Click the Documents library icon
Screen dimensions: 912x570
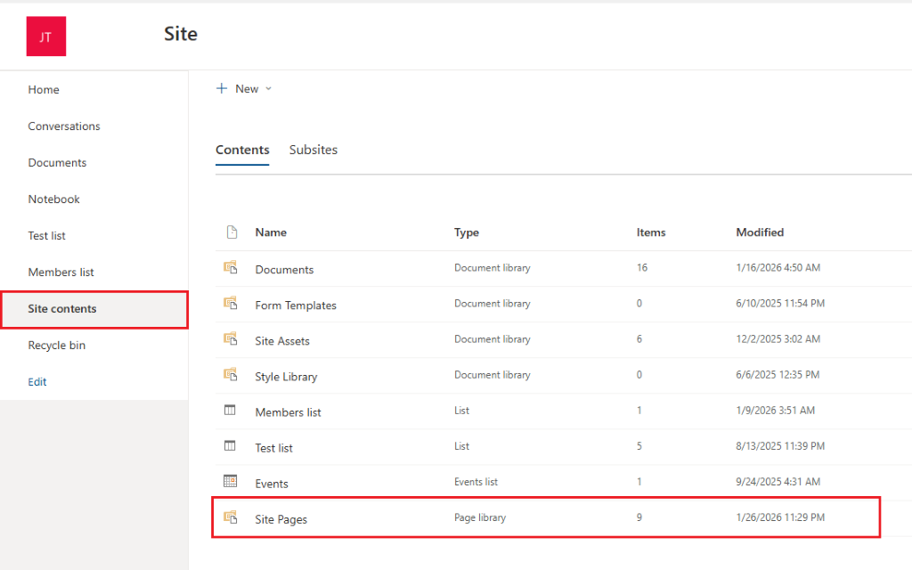[231, 267]
